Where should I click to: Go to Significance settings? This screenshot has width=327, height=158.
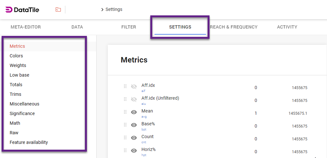(x=22, y=113)
